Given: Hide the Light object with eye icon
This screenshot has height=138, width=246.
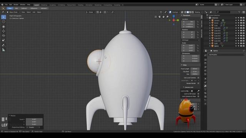Looking at the screenshot, I should (236, 43).
